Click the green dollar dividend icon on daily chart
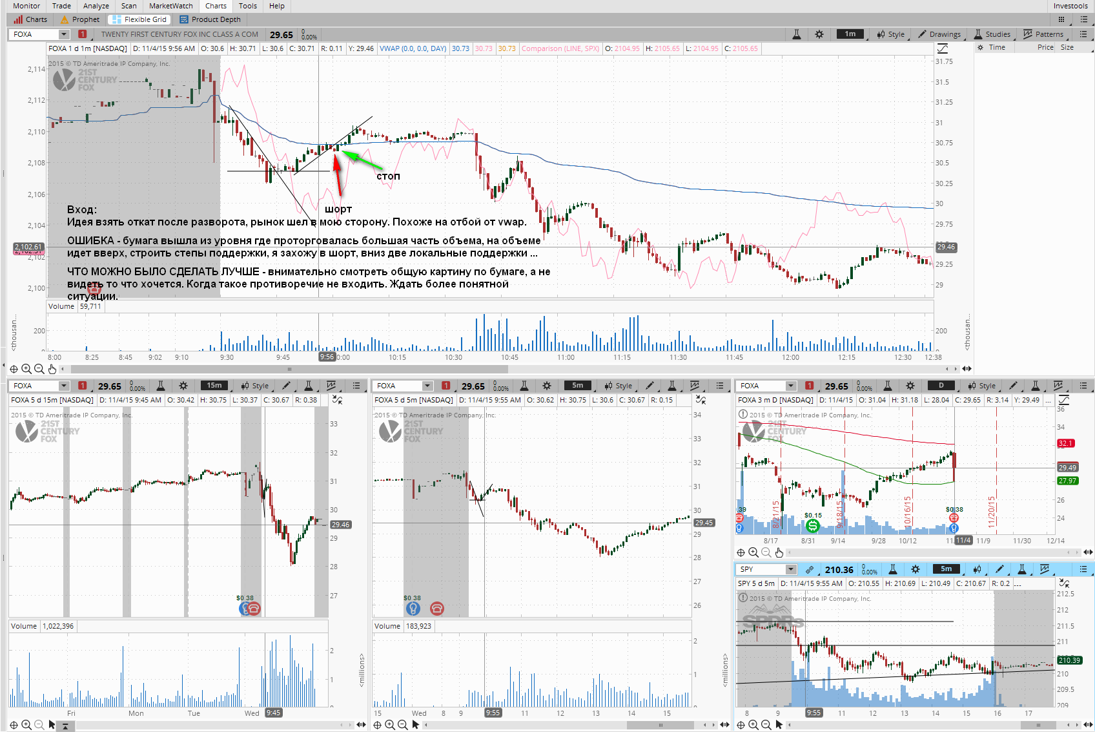The height and width of the screenshot is (732, 1095). pyautogui.click(x=813, y=526)
